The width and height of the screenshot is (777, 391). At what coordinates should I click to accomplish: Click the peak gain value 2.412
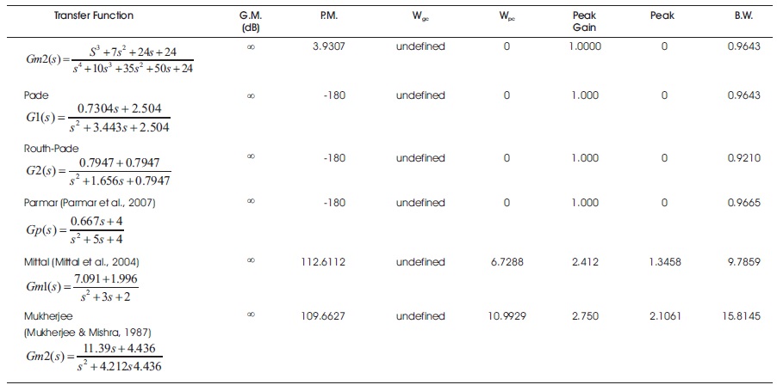[585, 262]
